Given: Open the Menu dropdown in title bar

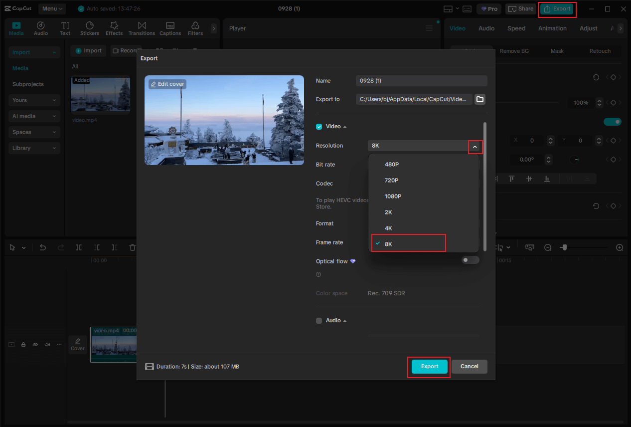Looking at the screenshot, I should 52,9.
